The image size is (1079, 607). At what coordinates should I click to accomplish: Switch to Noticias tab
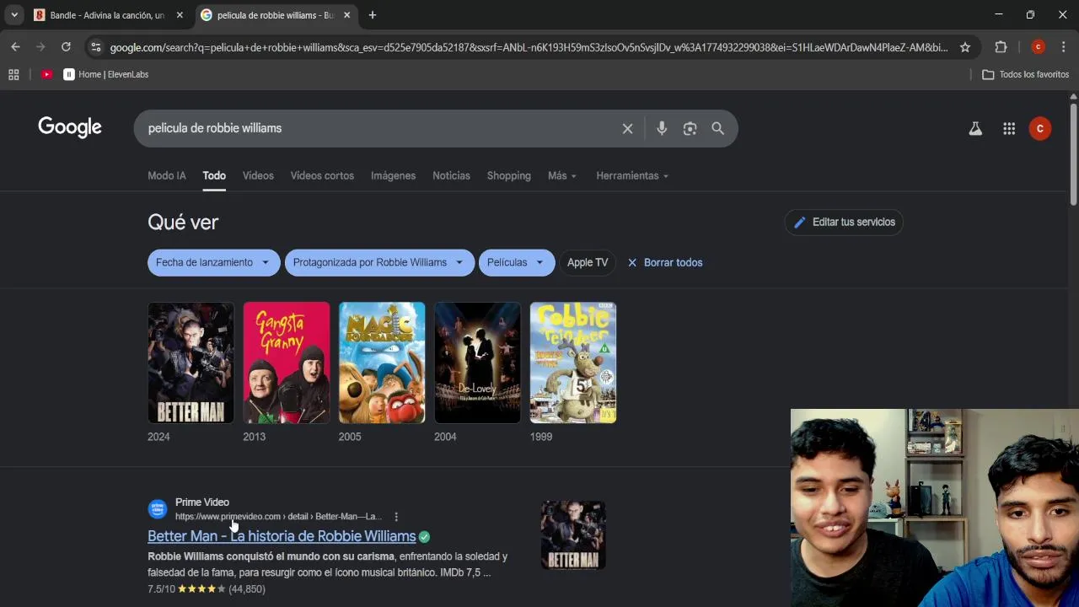click(451, 175)
